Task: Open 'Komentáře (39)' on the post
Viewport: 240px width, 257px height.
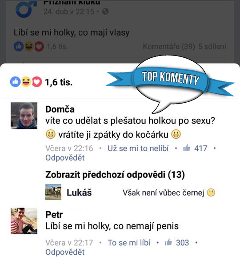Action: click(169, 47)
